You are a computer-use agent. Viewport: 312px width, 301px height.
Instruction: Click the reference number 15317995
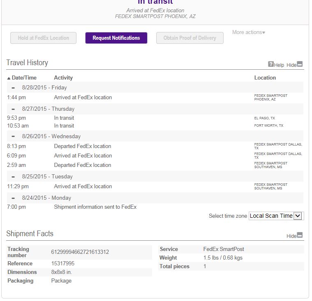62,264
